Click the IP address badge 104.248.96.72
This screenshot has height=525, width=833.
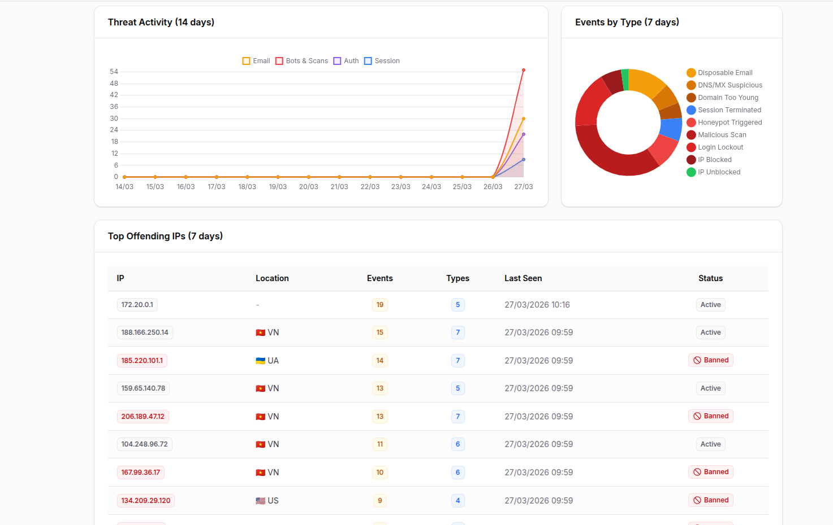pos(144,444)
